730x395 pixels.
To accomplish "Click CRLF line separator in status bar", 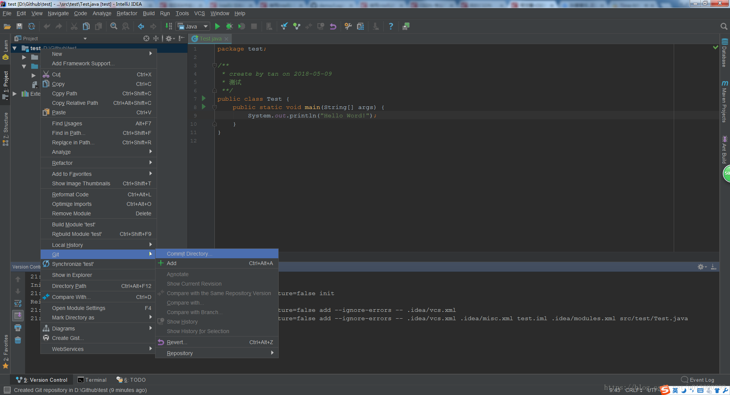I will pyautogui.click(x=633, y=390).
